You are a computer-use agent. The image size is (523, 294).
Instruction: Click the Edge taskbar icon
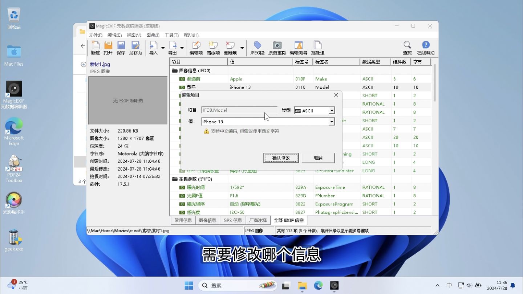point(318,285)
